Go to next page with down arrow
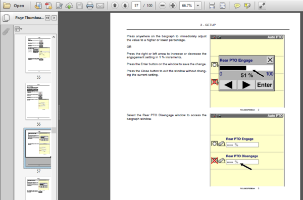This screenshot has height=200, width=303. pos(125,6)
